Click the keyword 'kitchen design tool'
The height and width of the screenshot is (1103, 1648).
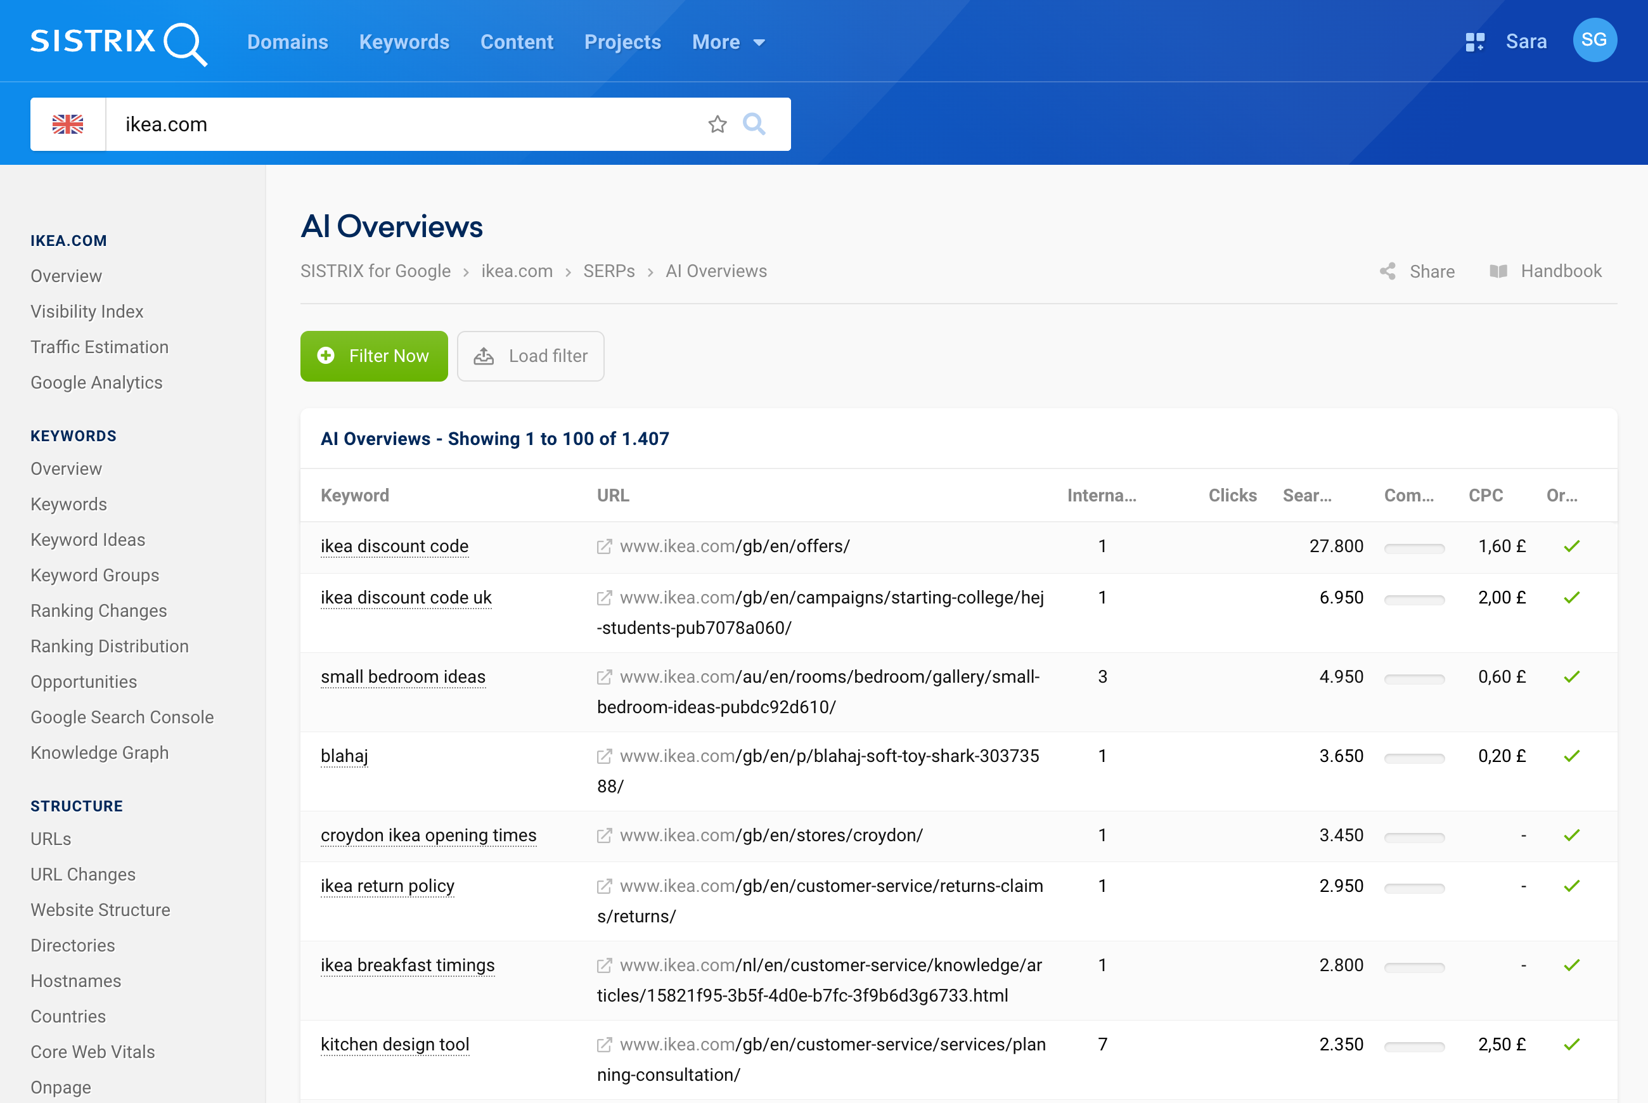click(x=396, y=1045)
